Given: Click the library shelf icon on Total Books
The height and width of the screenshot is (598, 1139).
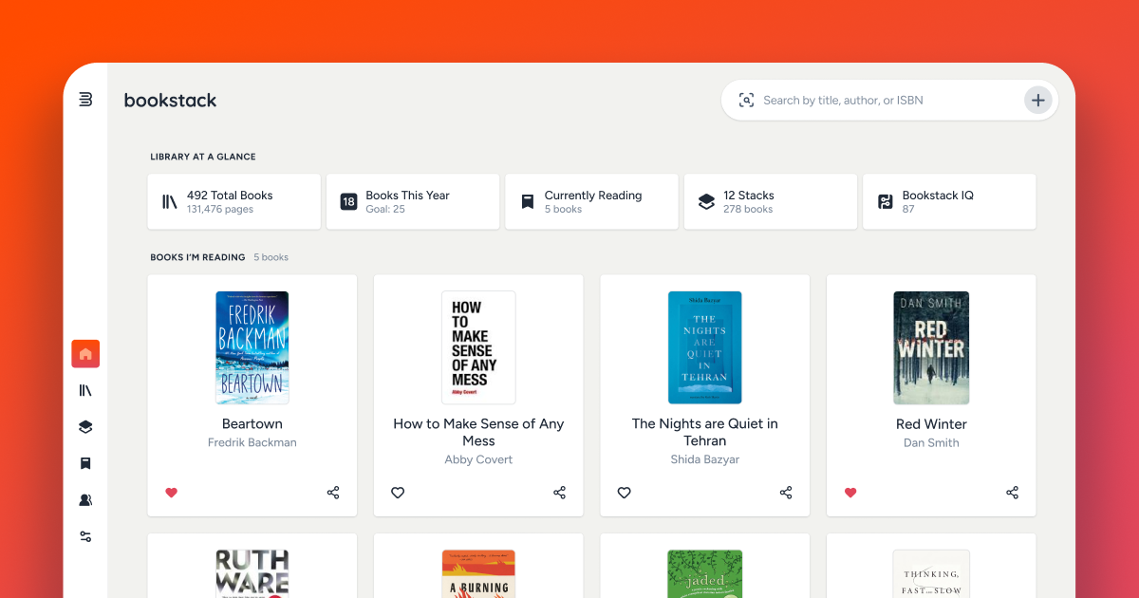Looking at the screenshot, I should pos(170,201).
